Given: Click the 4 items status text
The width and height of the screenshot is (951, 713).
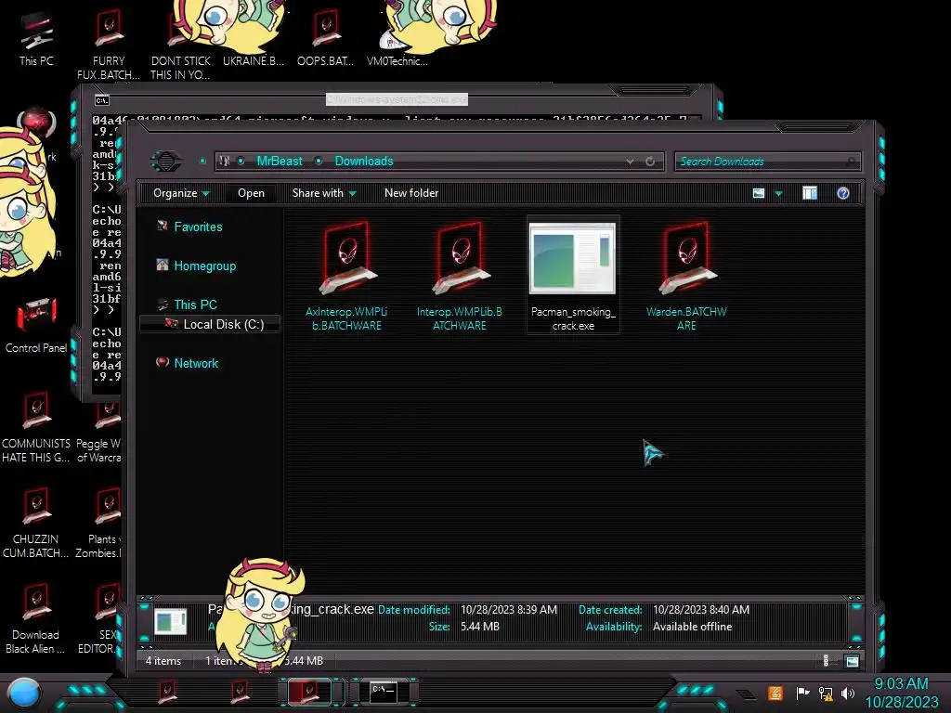Looking at the screenshot, I should click(163, 661).
